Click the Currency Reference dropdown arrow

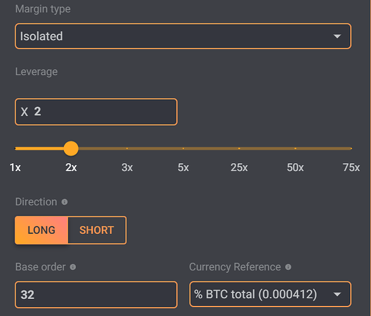pos(337,295)
